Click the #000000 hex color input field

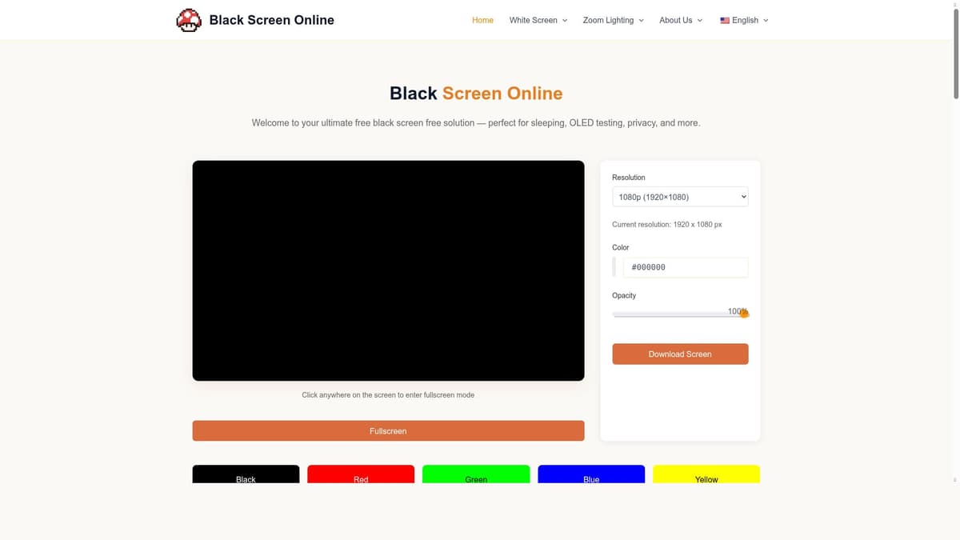pos(685,266)
